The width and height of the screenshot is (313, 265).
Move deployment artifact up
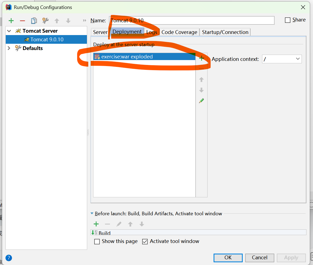201,80
